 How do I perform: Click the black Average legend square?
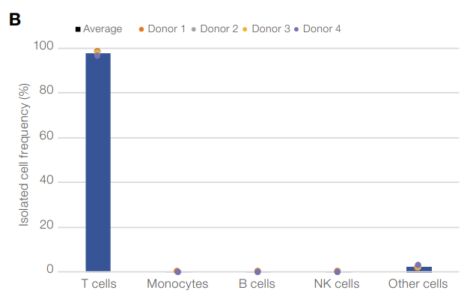coord(78,29)
